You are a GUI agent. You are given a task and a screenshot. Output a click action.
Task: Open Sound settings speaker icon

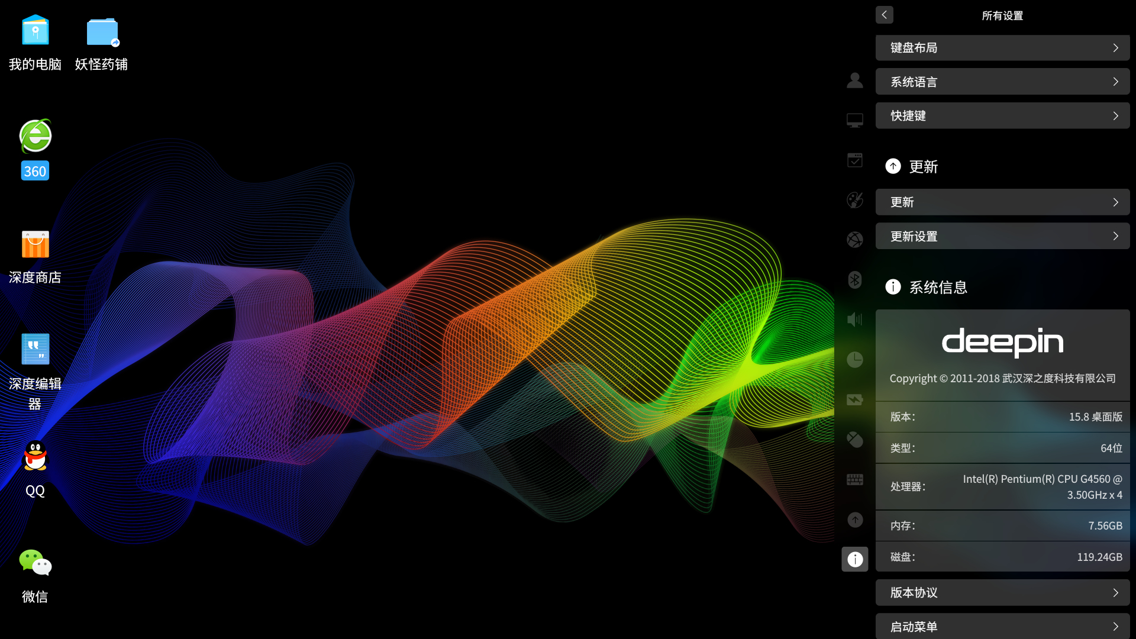click(x=854, y=319)
